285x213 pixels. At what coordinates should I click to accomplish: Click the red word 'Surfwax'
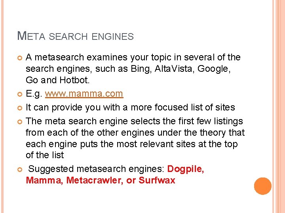tap(157, 181)
